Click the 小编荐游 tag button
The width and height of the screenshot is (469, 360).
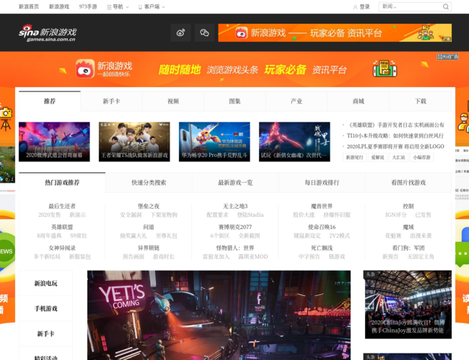click(422, 157)
